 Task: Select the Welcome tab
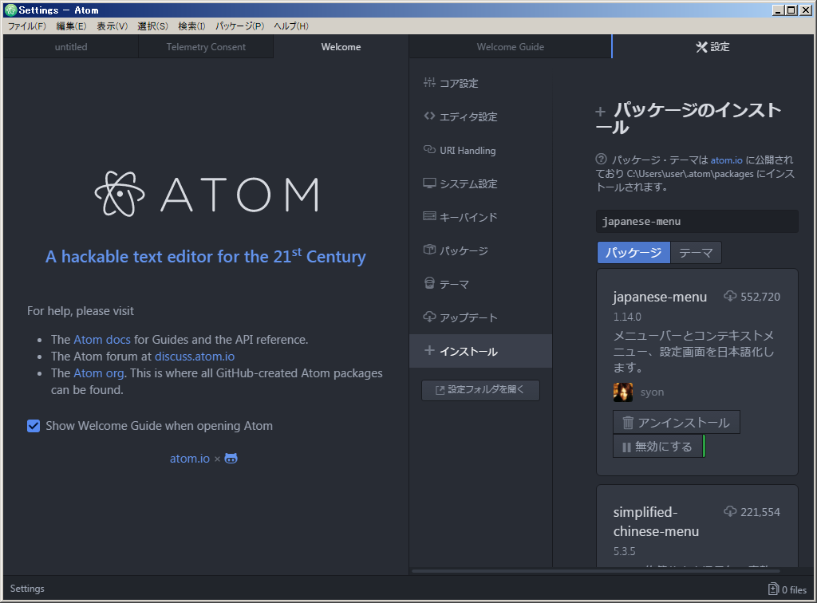click(x=341, y=47)
